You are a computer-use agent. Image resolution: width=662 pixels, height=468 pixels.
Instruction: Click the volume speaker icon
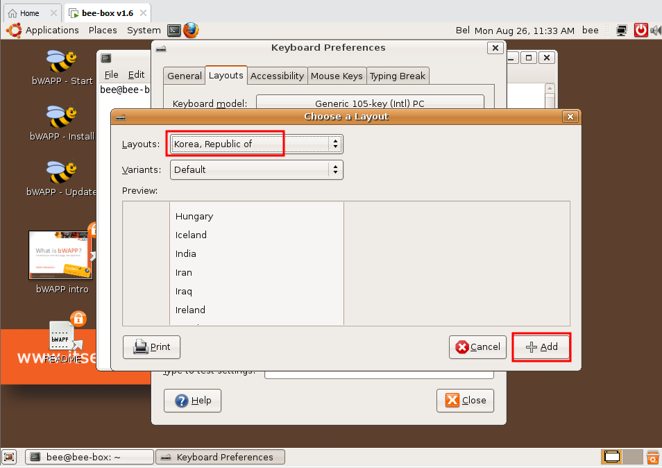point(656,31)
